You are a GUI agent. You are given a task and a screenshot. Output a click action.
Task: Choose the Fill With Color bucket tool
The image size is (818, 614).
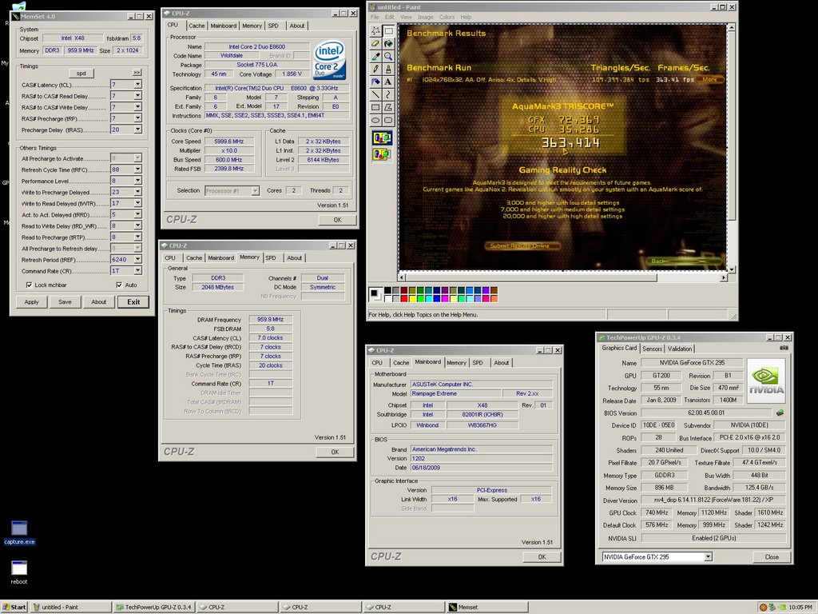389,43
